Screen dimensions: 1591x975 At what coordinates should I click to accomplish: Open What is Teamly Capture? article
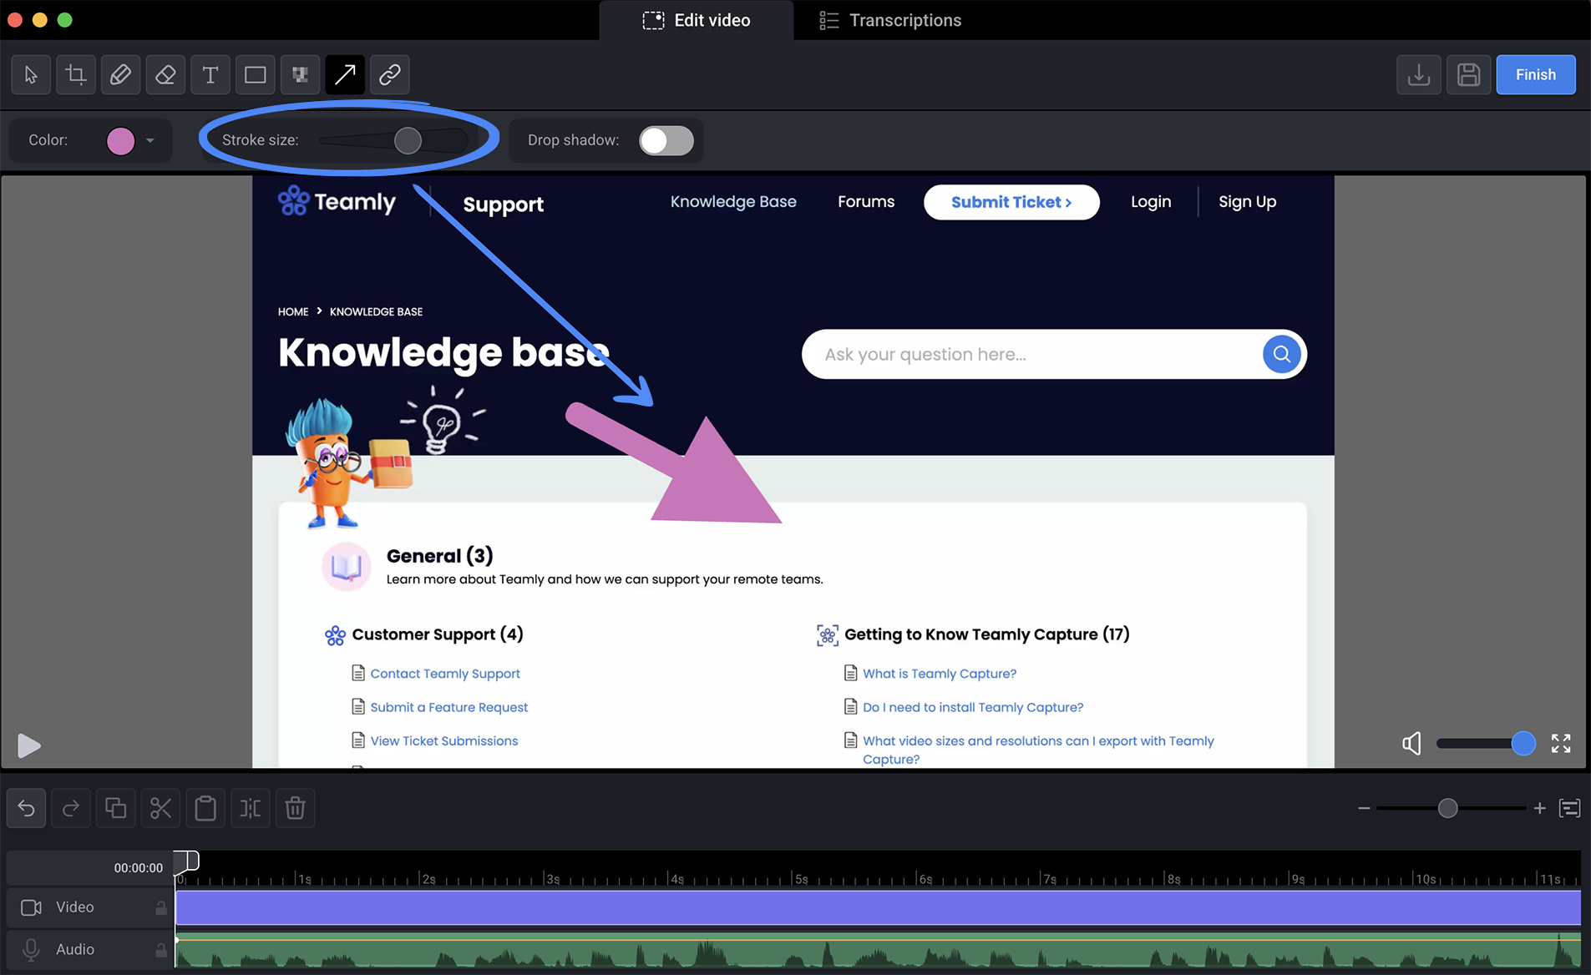[x=940, y=674]
